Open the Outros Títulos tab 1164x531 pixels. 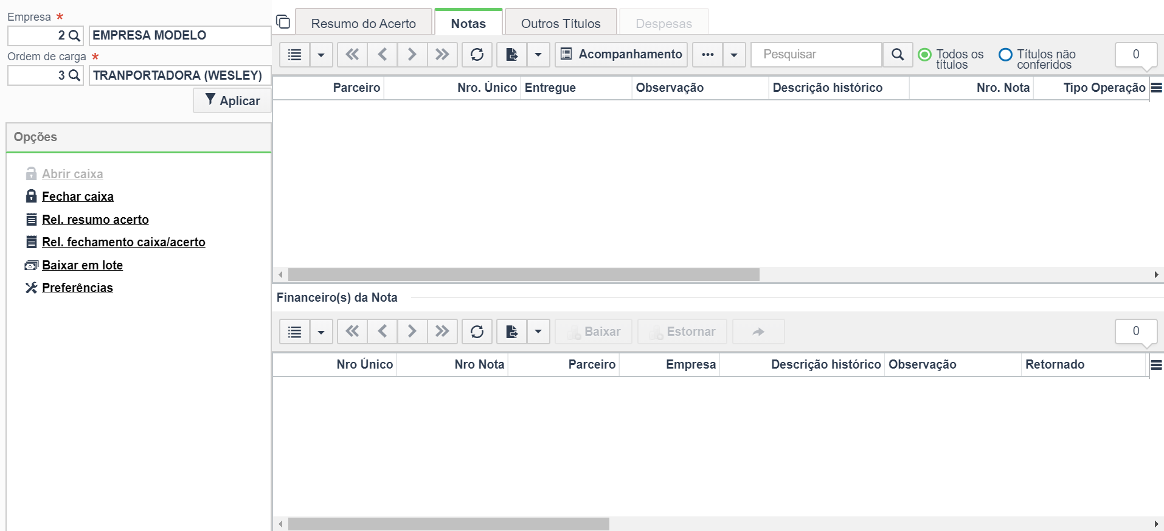561,23
